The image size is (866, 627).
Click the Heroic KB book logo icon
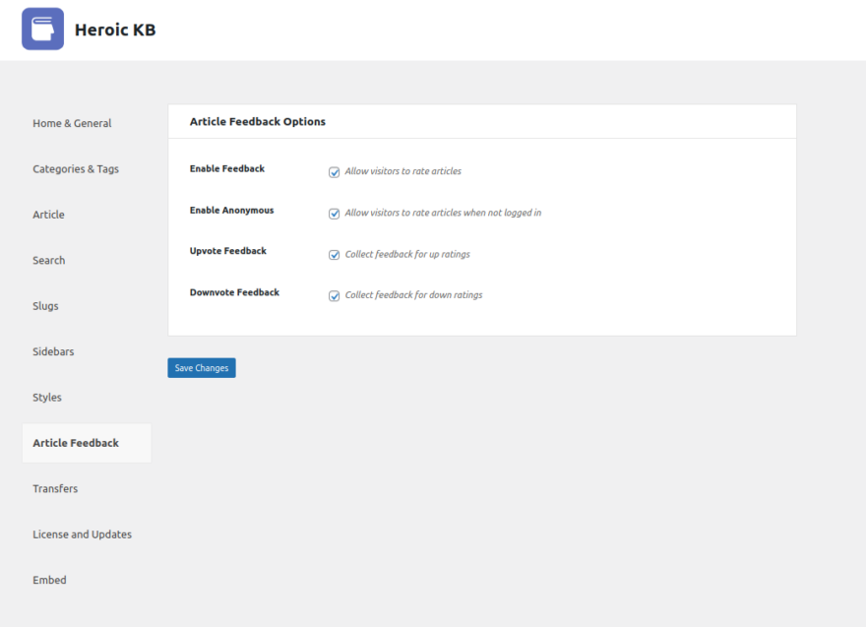[x=41, y=29]
